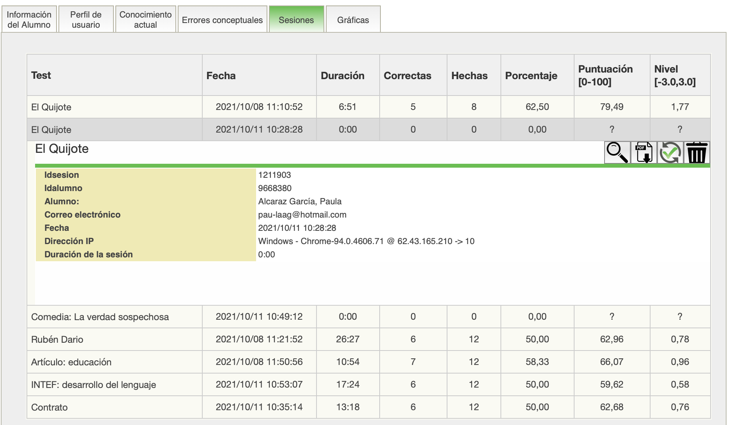Go to the Gráficas tab
This screenshot has width=732, height=425.
coord(353,20)
